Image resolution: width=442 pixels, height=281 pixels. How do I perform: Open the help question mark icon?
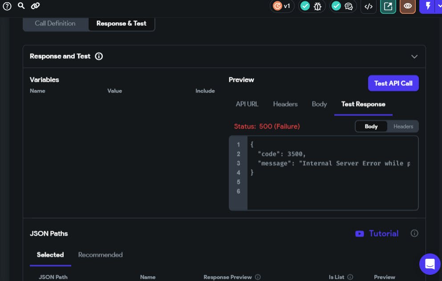point(7,6)
